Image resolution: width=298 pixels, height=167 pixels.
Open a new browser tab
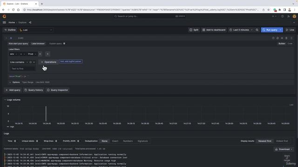pos(42,4)
